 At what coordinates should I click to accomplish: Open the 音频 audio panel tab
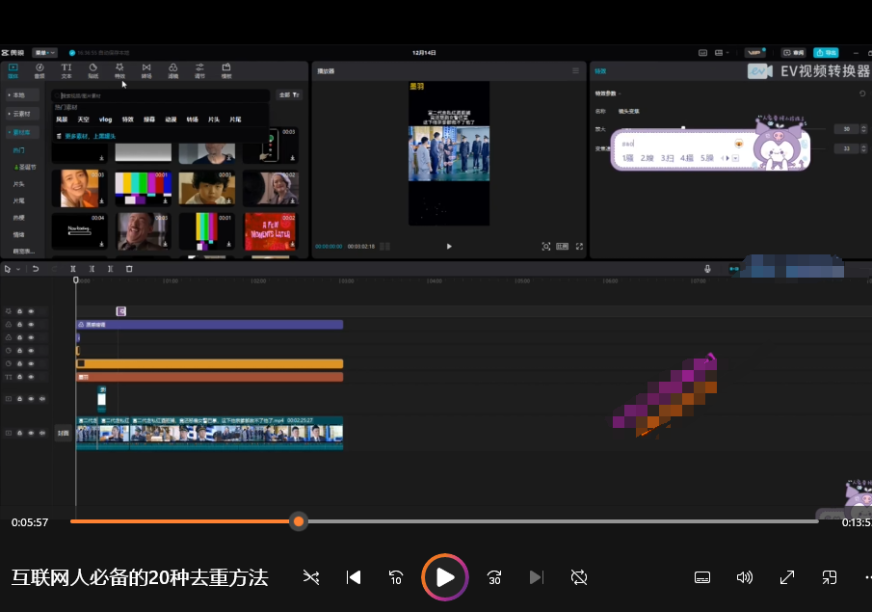[x=40, y=70]
